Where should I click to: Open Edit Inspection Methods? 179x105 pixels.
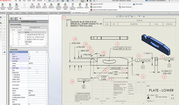pyautogui.click(x=73, y=6)
